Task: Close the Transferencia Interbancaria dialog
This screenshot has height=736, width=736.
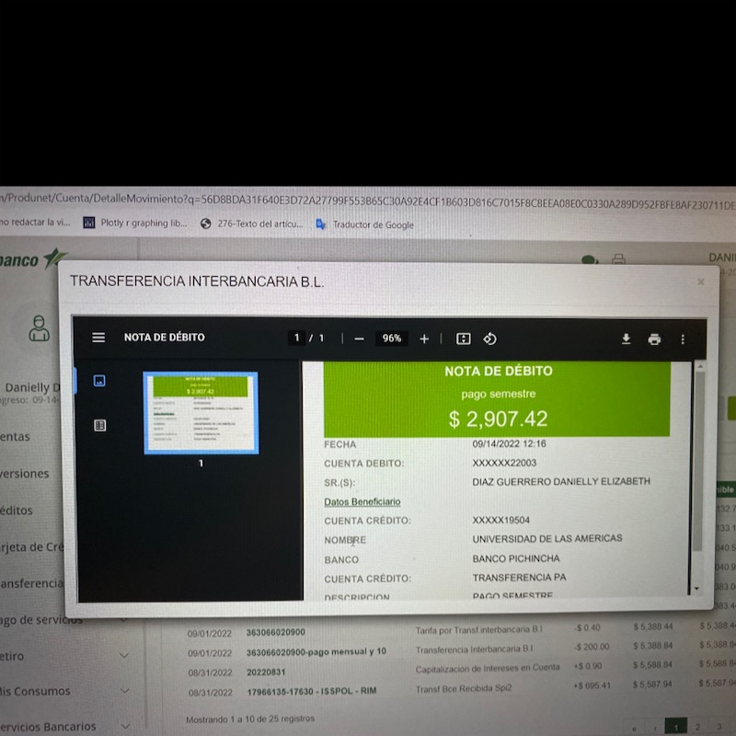Action: point(701,282)
